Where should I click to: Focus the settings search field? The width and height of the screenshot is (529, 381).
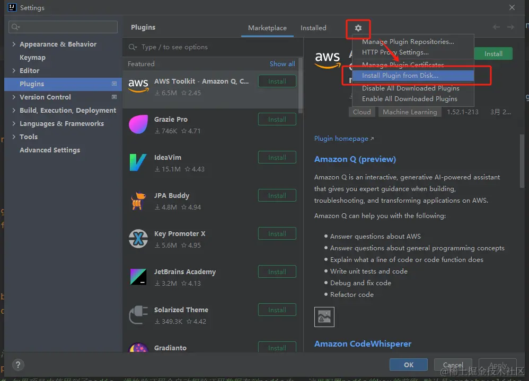click(x=63, y=27)
